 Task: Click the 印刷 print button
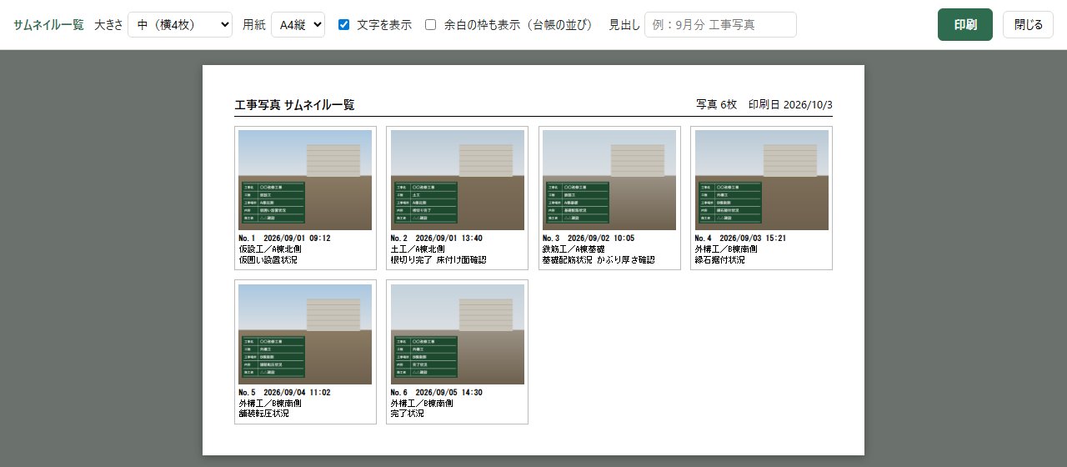tap(964, 25)
